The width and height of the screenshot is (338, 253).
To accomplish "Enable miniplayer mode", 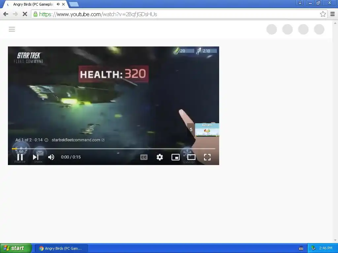I will pos(176,157).
